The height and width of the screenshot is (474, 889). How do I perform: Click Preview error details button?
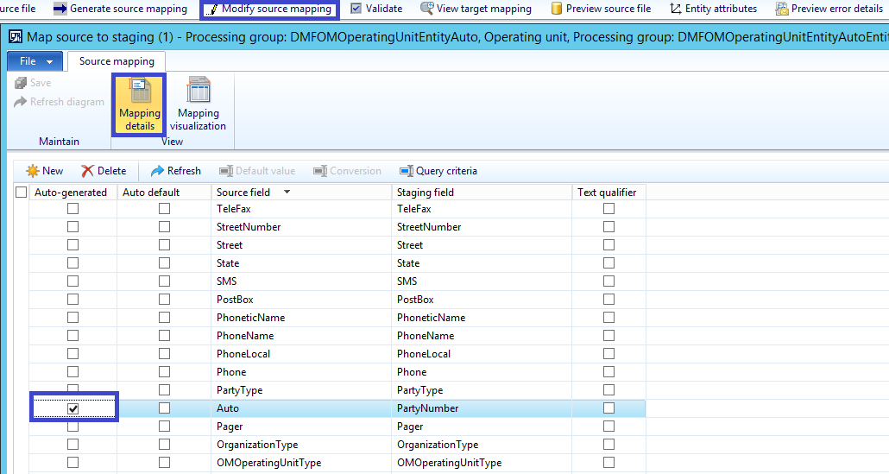[829, 9]
